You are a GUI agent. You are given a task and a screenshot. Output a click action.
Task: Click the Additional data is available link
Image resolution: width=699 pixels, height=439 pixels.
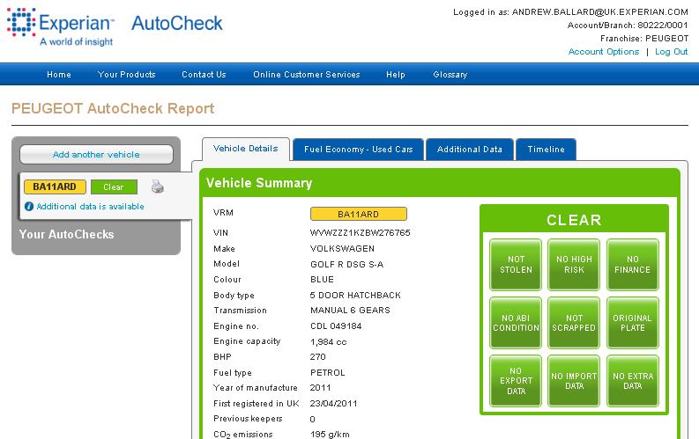tap(91, 207)
